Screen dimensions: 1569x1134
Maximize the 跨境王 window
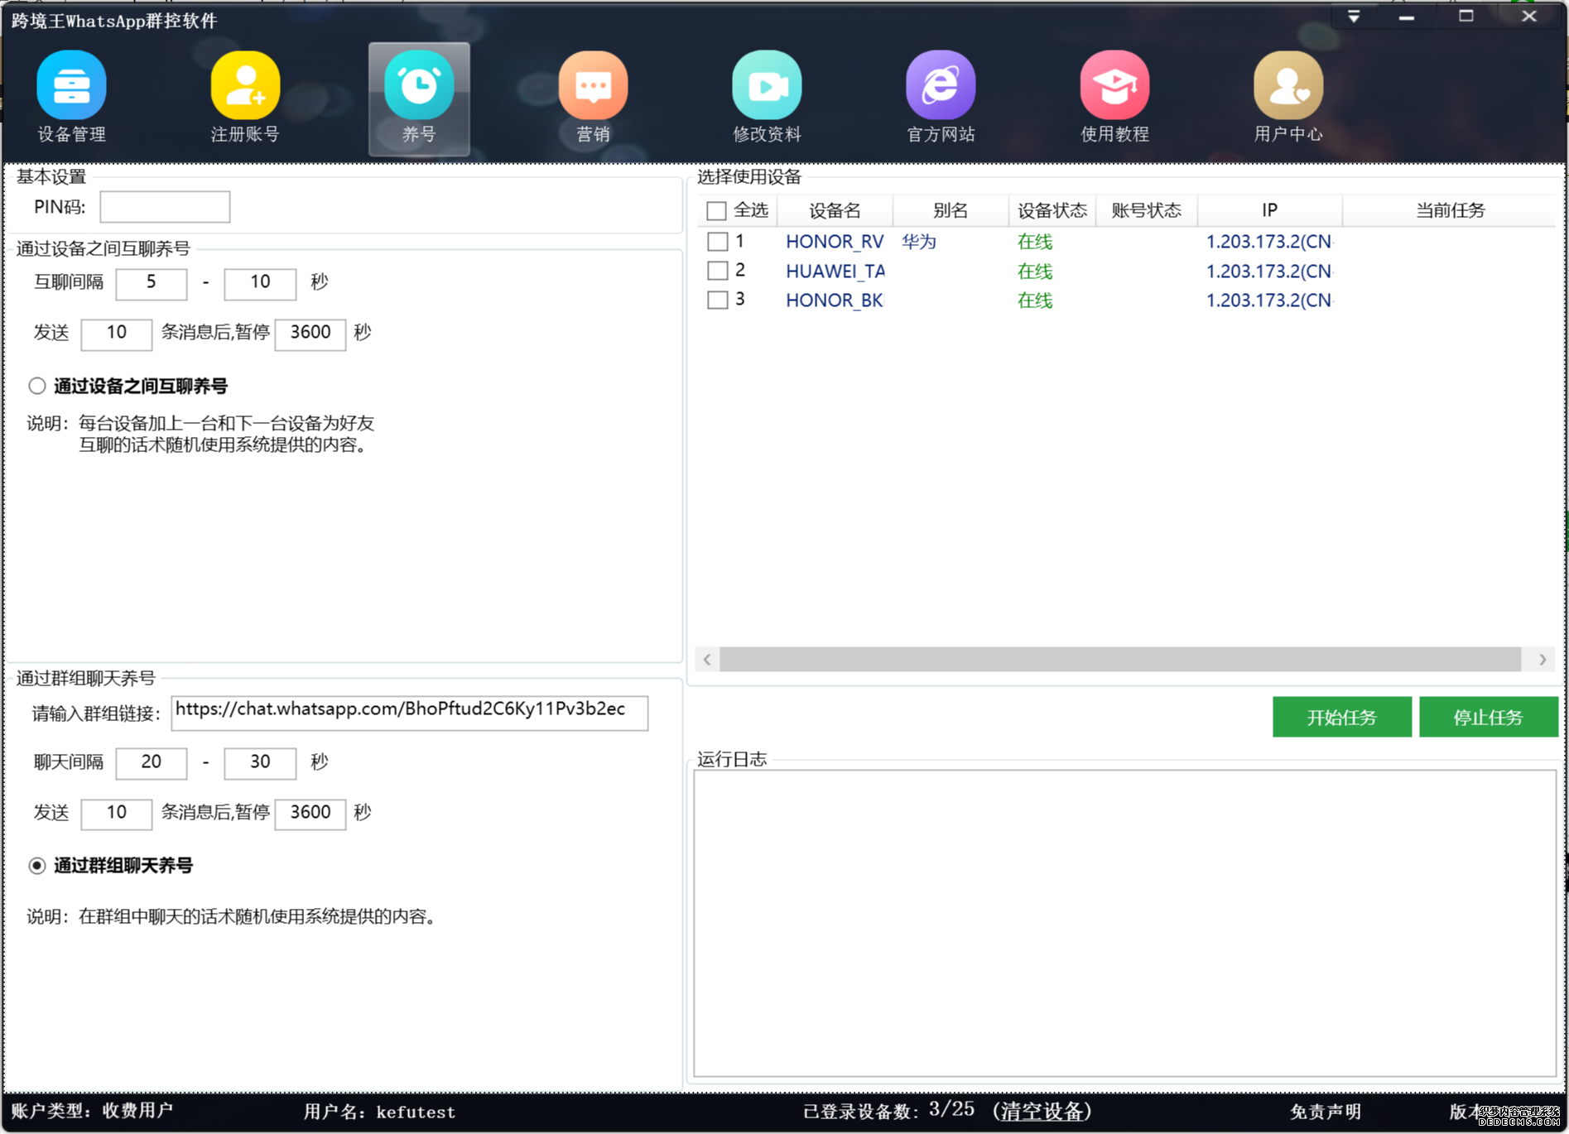point(1466,17)
